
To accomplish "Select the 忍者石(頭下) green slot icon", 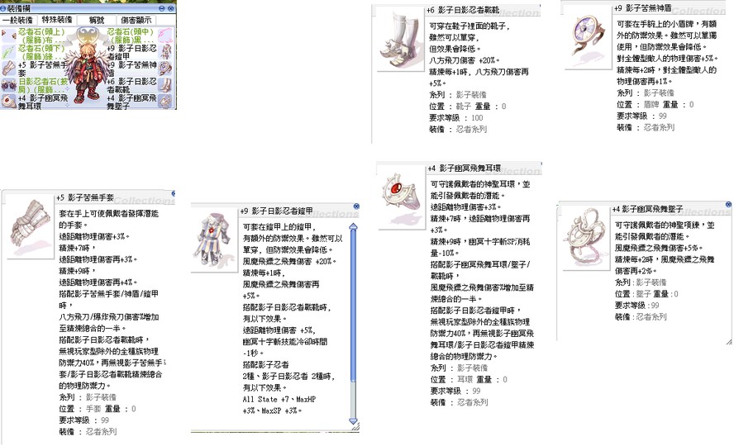I will [7, 52].
